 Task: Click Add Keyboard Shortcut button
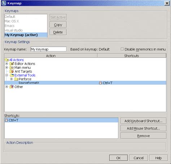pyautogui.click(x=144, y=121)
